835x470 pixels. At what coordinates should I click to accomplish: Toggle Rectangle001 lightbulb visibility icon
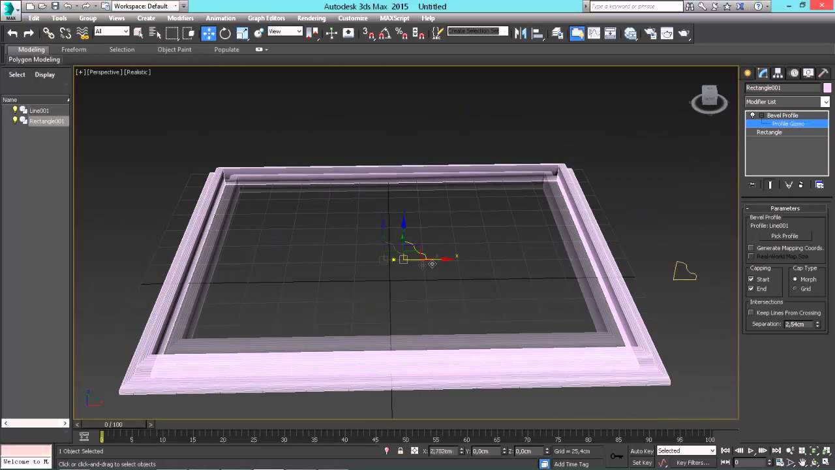click(x=15, y=120)
